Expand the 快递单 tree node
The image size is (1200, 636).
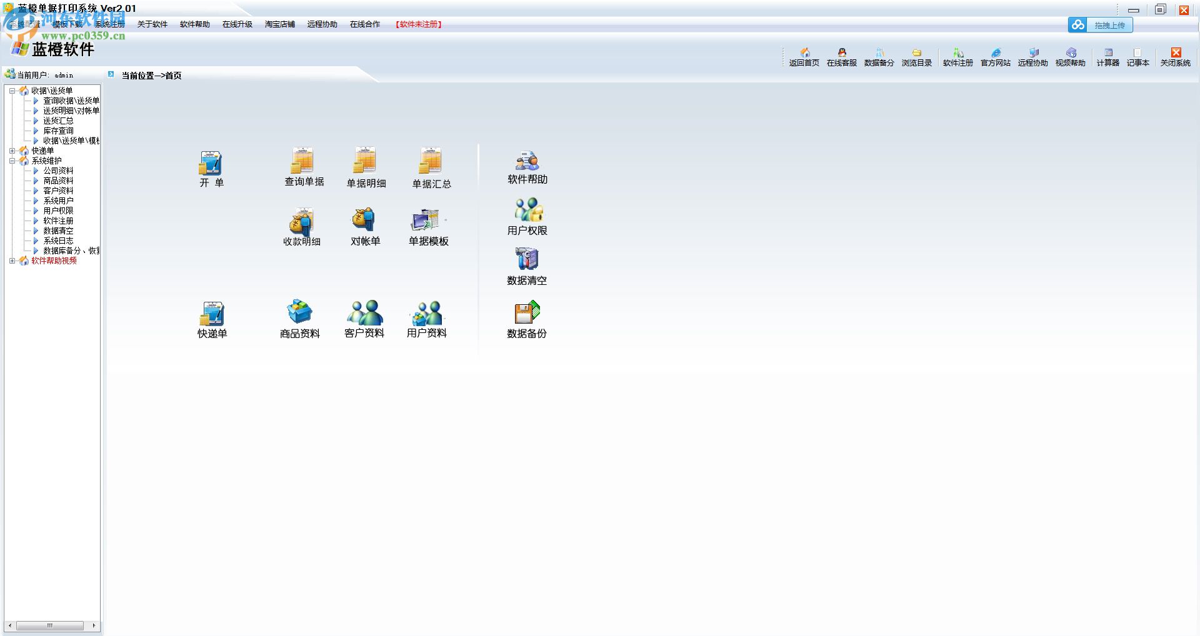point(12,151)
